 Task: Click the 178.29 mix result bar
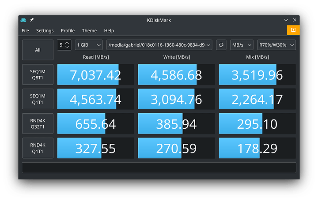tap(257, 148)
